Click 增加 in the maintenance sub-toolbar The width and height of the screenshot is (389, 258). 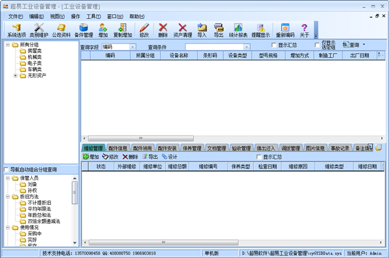[91, 156]
